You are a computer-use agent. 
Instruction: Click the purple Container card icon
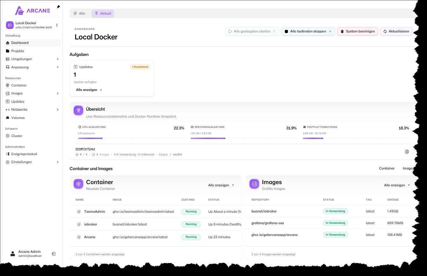(78, 184)
